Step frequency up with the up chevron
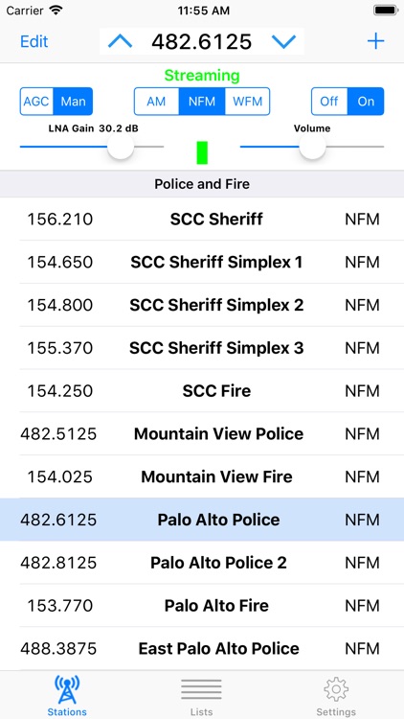The width and height of the screenshot is (404, 719). coord(120,42)
